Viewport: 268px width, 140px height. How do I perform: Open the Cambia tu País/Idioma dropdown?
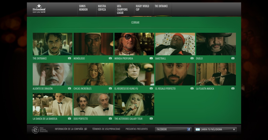(x=215, y=129)
